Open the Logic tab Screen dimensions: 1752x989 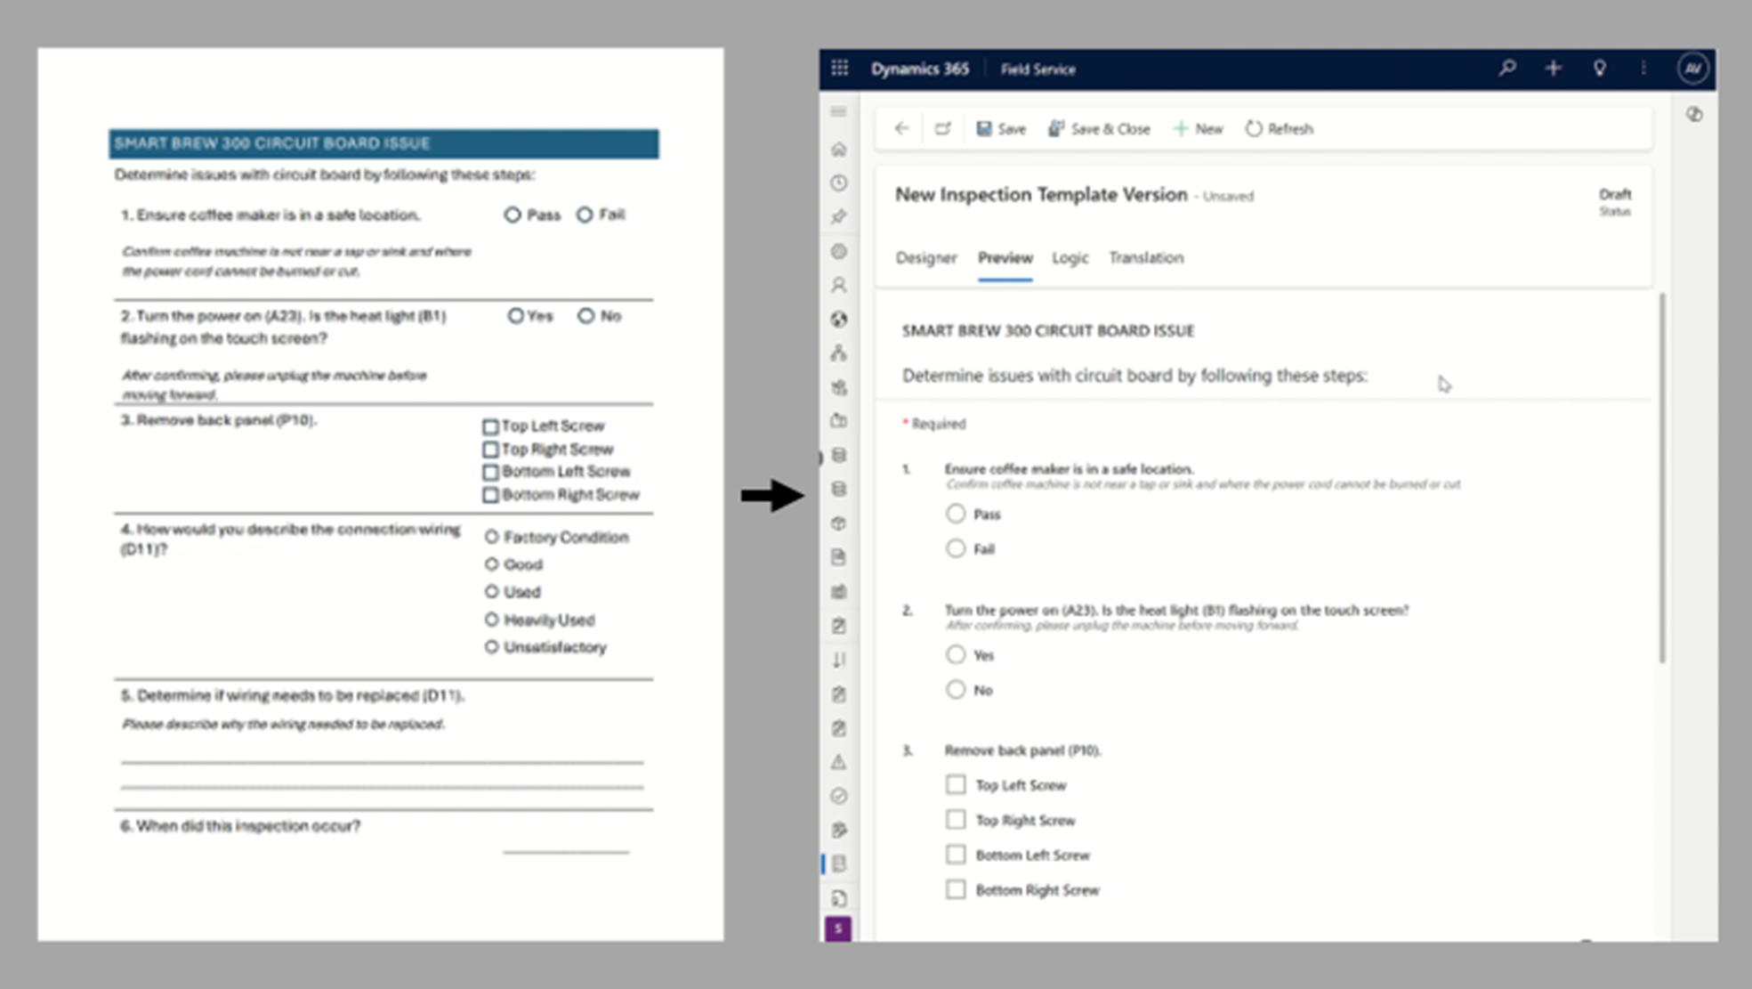click(x=1070, y=258)
